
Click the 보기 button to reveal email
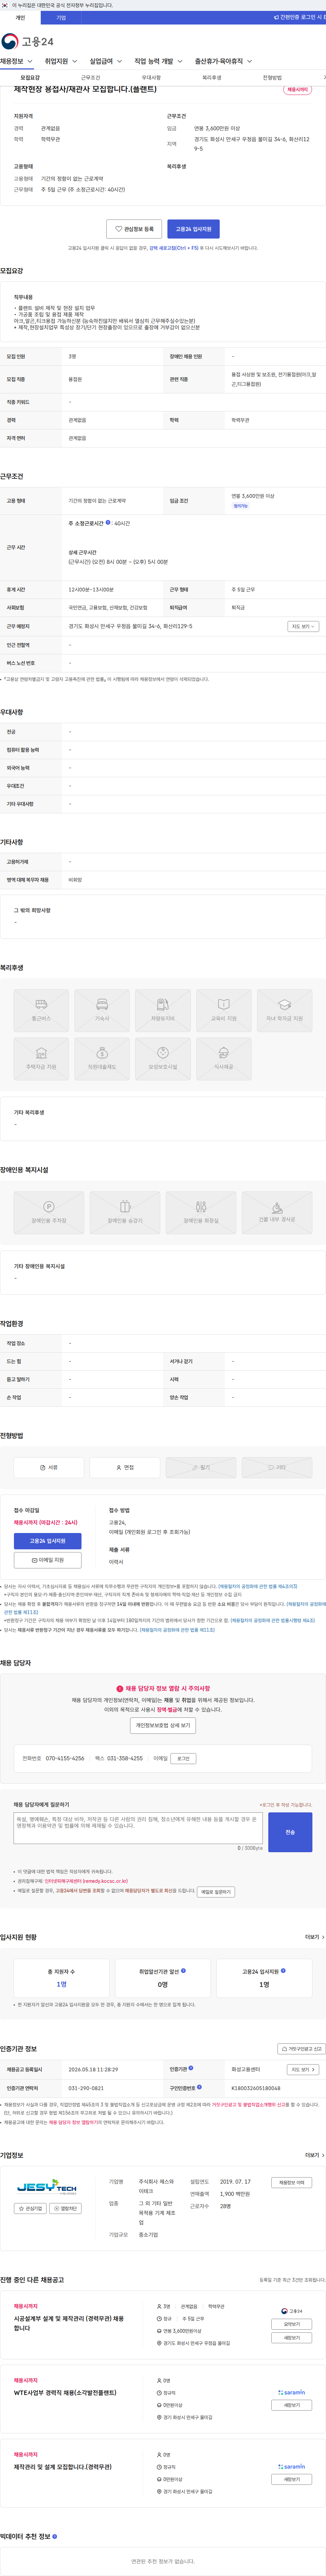183,1758
